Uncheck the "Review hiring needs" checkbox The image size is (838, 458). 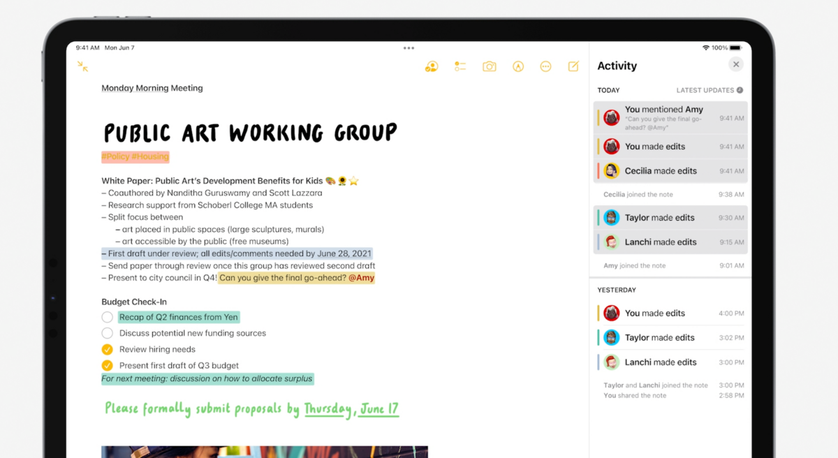[107, 349]
